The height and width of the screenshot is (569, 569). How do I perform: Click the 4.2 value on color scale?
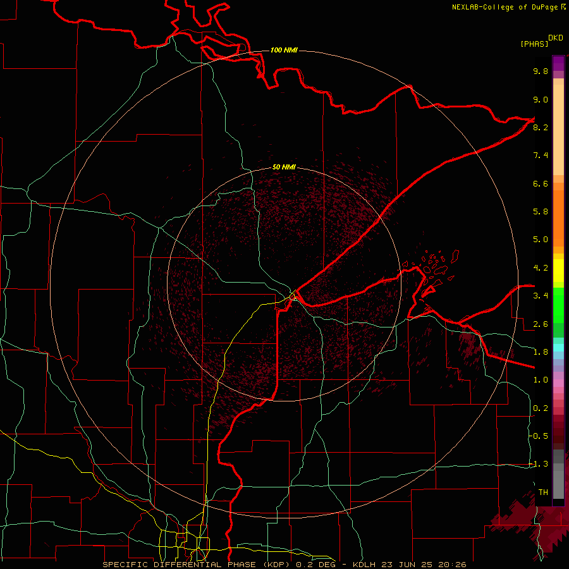click(x=541, y=268)
